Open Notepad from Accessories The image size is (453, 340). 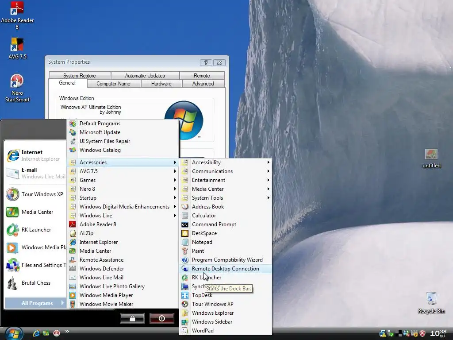coord(226,242)
